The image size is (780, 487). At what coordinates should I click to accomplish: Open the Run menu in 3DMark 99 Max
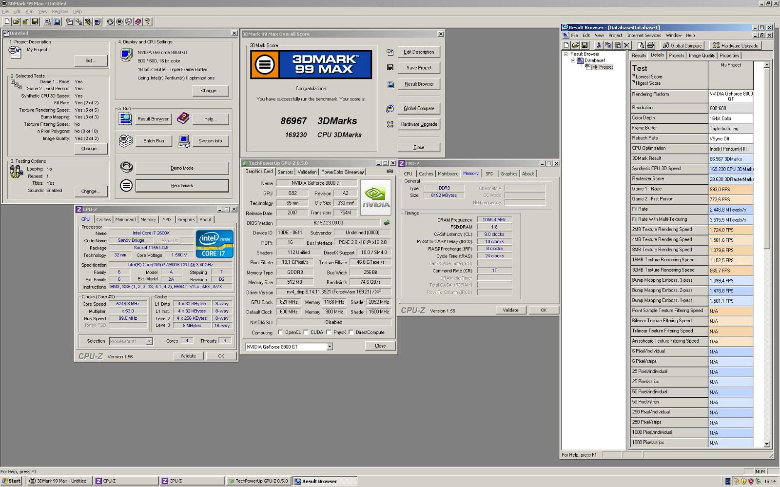(29, 11)
